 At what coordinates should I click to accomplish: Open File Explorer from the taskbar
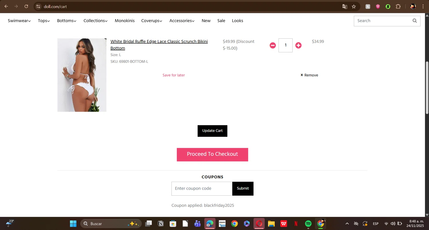click(x=271, y=224)
